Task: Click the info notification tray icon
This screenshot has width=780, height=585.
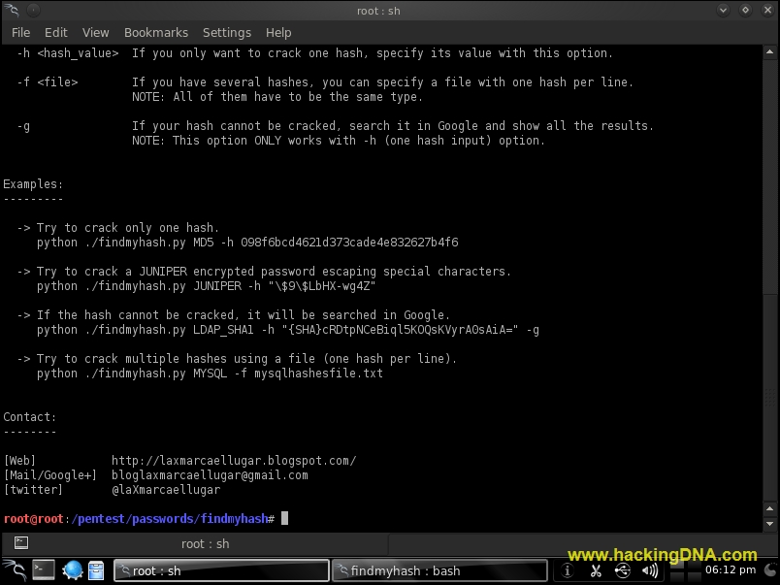Action: click(568, 571)
